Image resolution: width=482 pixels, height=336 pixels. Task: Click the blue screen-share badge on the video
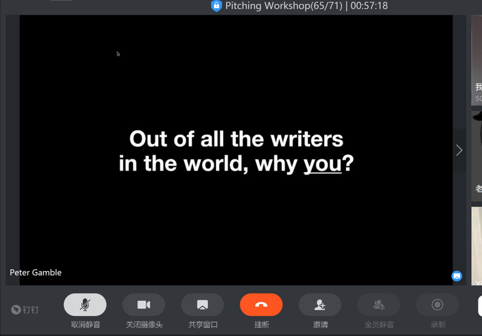click(x=457, y=276)
